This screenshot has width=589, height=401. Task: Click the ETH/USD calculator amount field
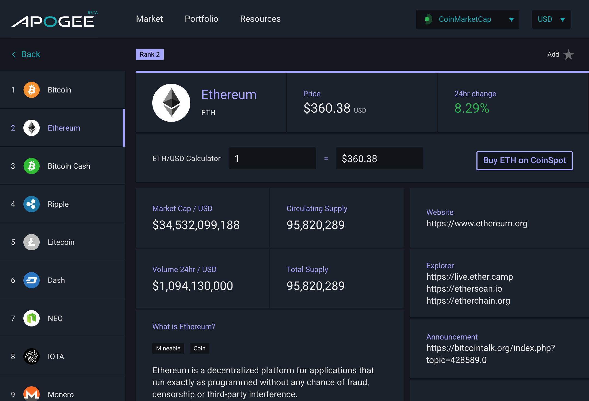point(272,158)
